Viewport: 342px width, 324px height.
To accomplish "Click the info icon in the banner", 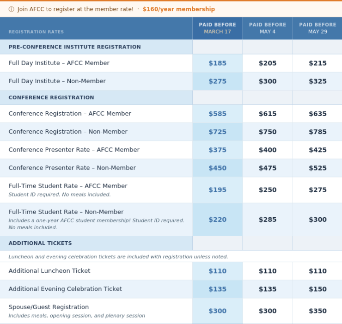I will click(12, 9).
